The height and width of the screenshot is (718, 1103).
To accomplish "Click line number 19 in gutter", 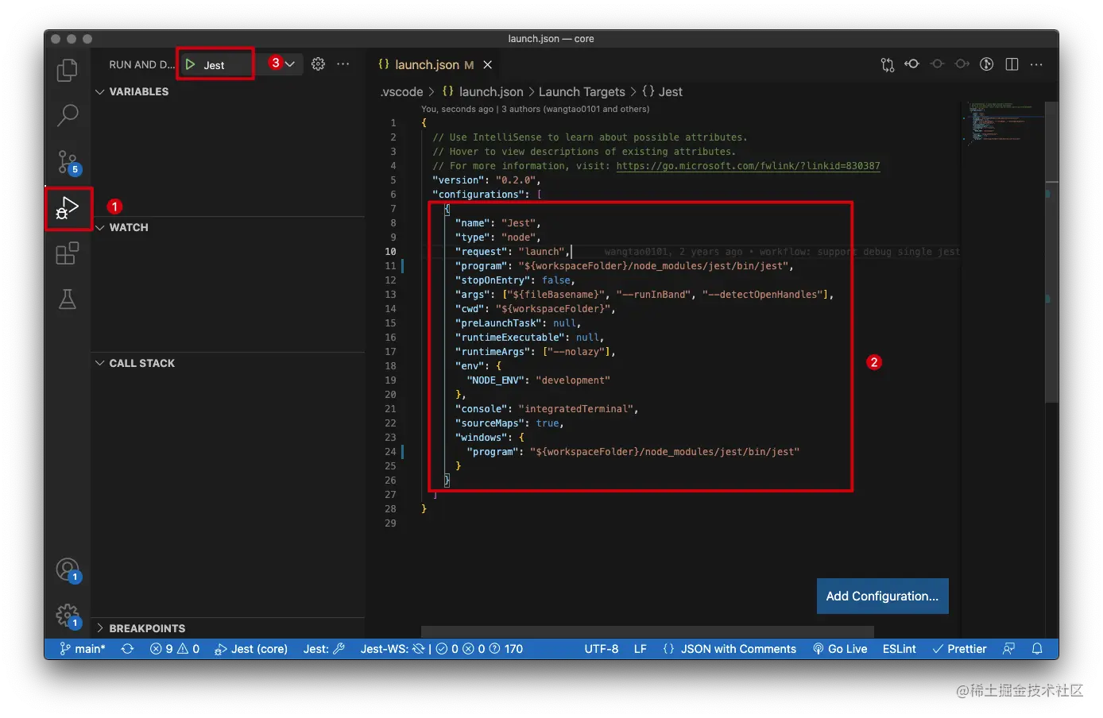I will 390,380.
